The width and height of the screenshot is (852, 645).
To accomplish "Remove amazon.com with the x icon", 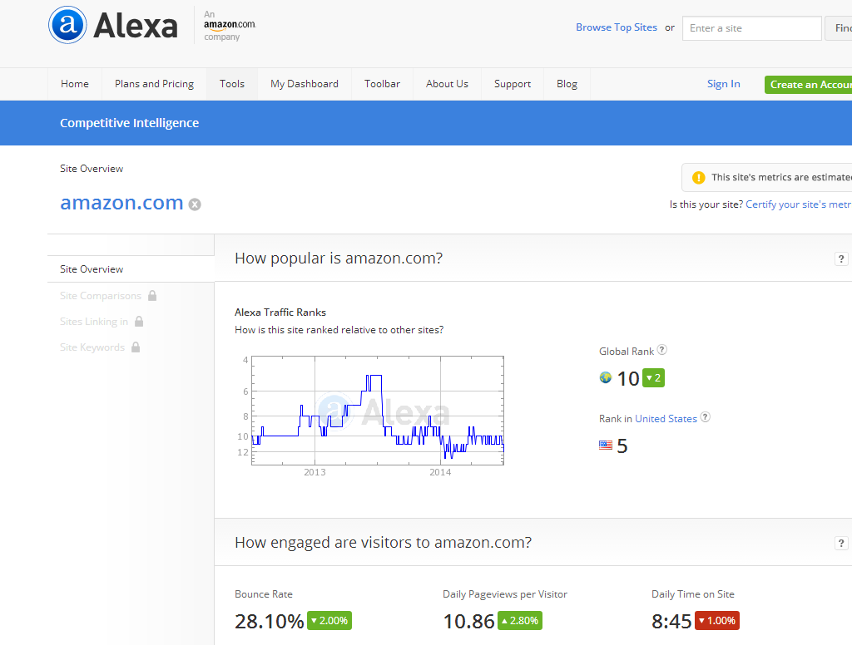I will click(x=195, y=204).
